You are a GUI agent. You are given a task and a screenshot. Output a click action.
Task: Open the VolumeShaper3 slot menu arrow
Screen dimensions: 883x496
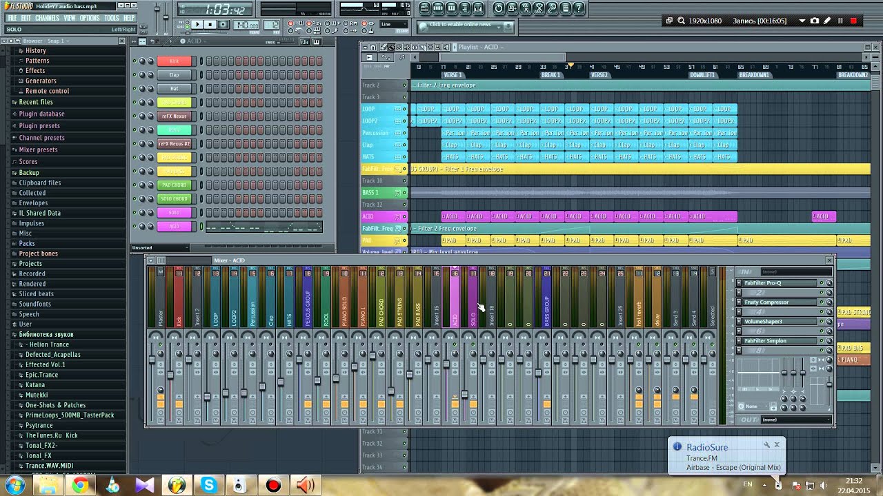click(x=739, y=322)
